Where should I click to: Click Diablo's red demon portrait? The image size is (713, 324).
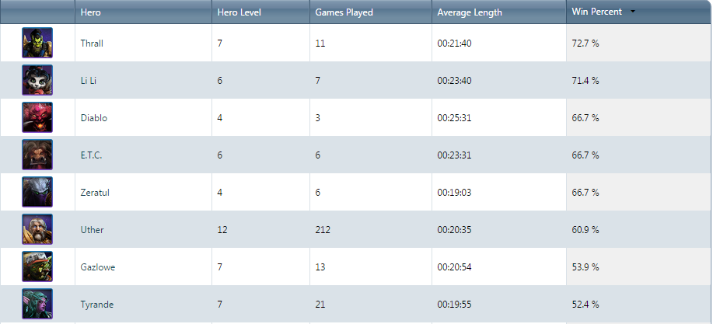tap(37, 117)
